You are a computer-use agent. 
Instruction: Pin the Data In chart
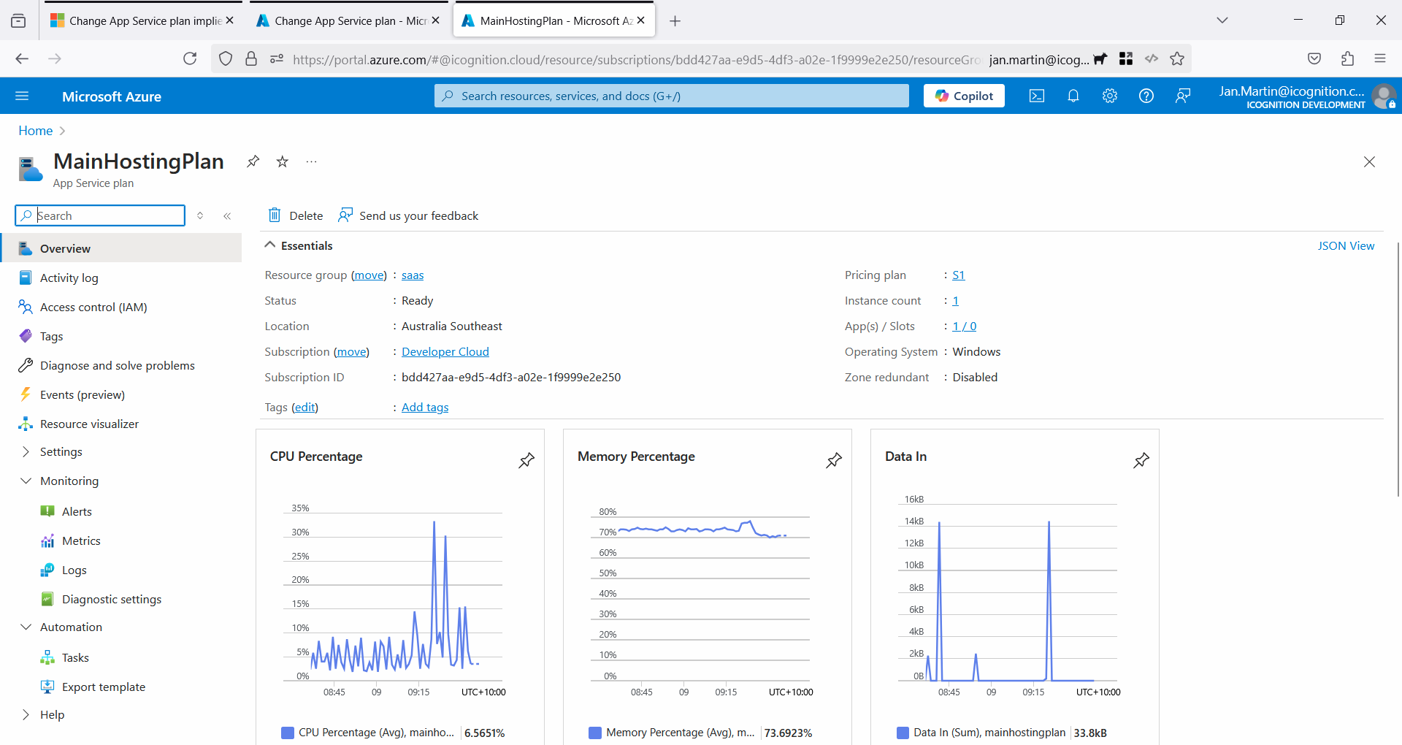pos(1141,460)
